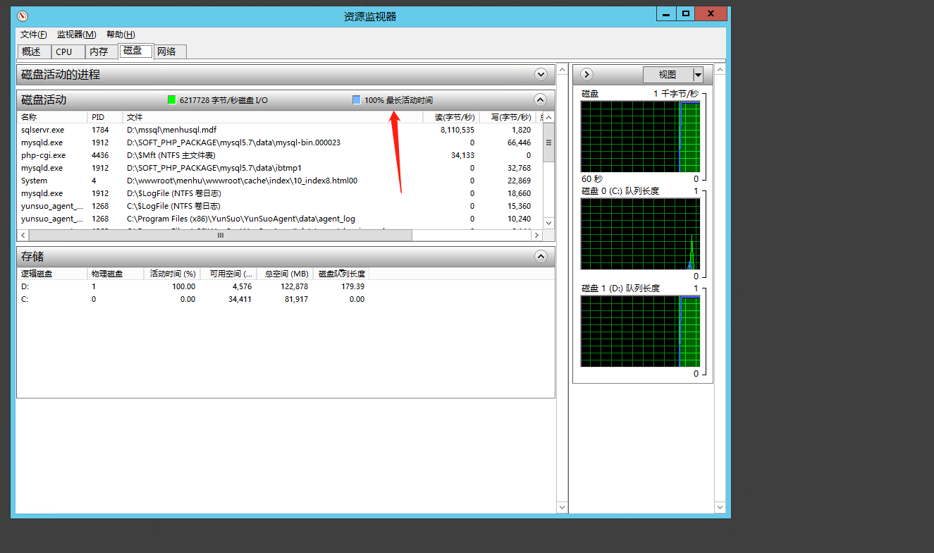Hide the graph pane with arrow button
The height and width of the screenshot is (553, 934).
(x=586, y=74)
